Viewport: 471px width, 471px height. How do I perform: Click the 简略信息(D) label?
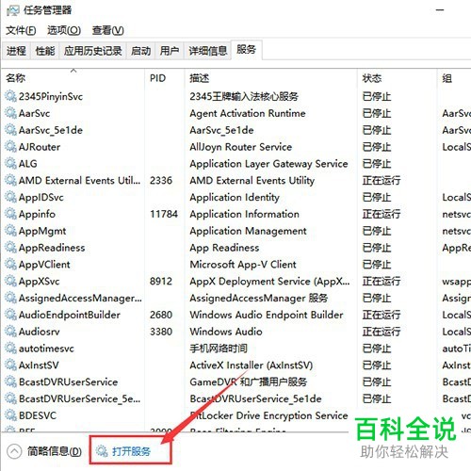point(55,451)
